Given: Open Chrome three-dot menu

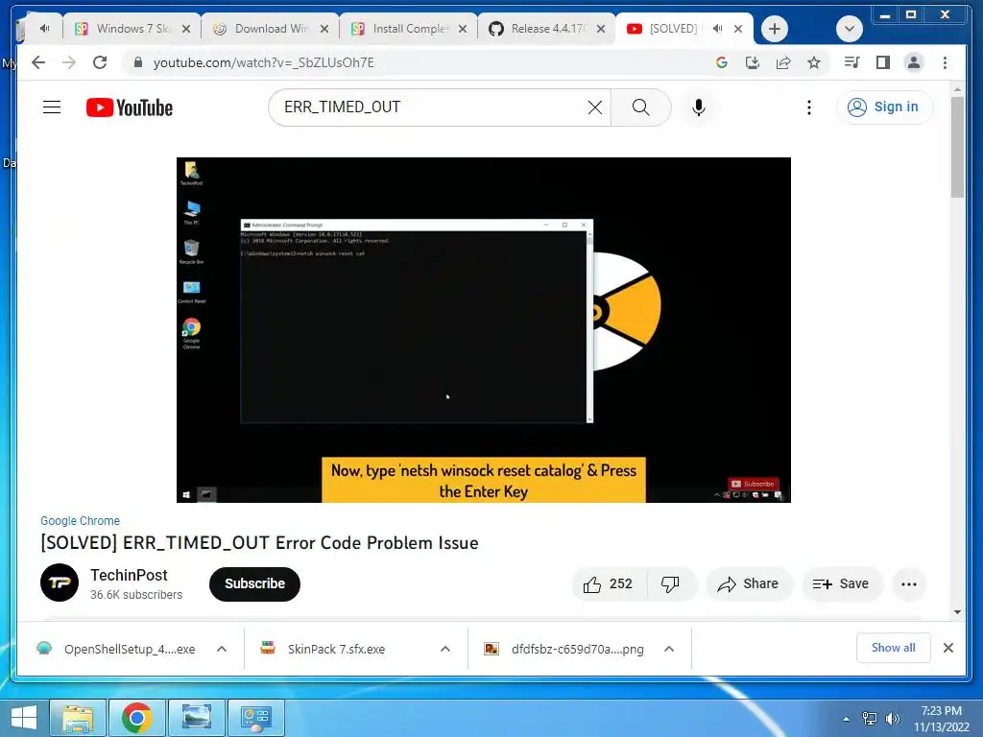Looking at the screenshot, I should click(x=945, y=62).
